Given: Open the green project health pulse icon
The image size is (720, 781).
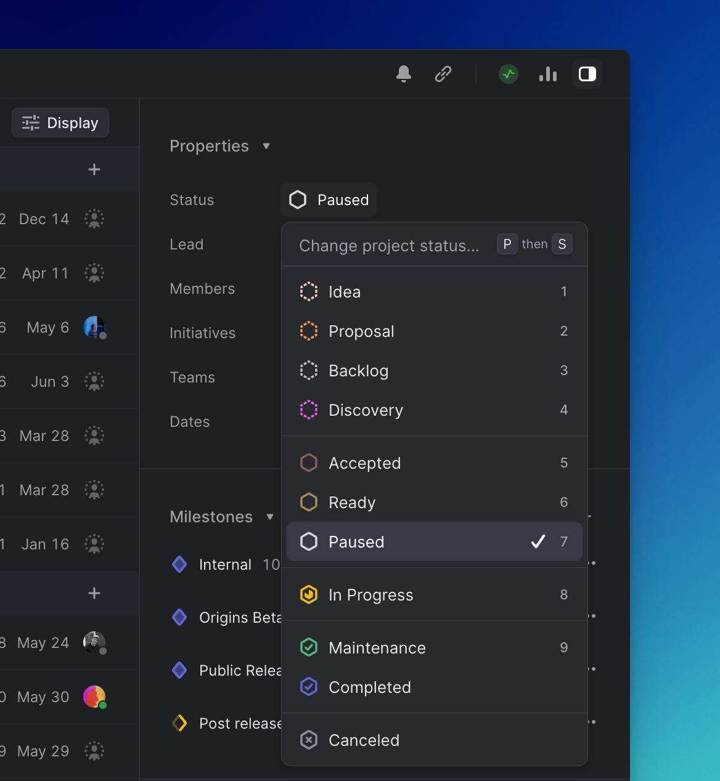Looking at the screenshot, I should coord(509,74).
